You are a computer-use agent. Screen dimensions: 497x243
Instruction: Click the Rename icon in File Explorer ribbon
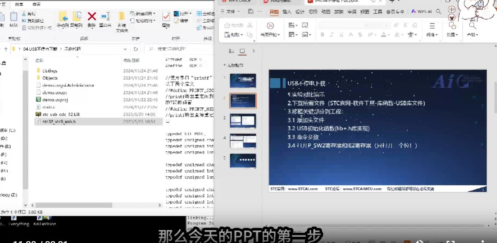click(105, 16)
